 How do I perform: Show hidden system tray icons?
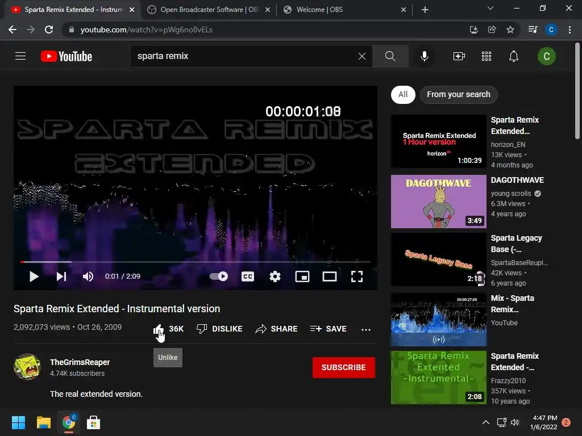(485, 422)
